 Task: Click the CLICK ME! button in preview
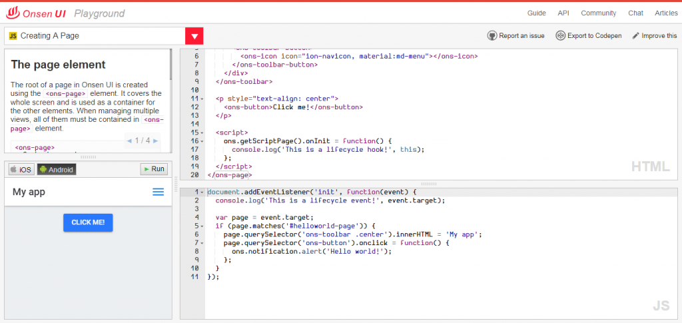pyautogui.click(x=88, y=222)
